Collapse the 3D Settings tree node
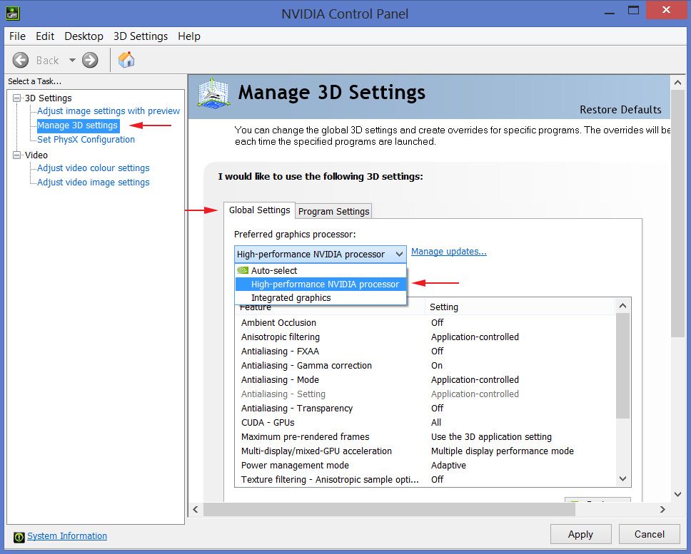 point(16,98)
